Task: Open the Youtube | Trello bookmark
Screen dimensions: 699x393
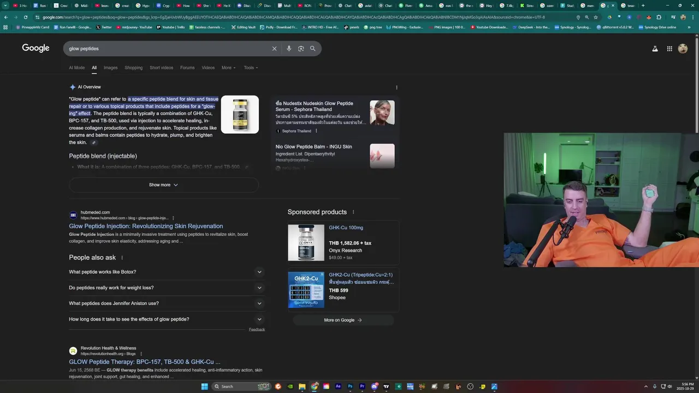Action: tap(170, 27)
